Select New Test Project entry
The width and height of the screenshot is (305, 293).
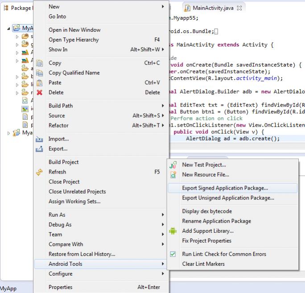[x=233, y=165]
